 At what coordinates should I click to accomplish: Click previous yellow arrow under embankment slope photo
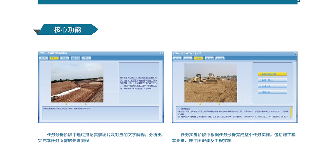66,104
